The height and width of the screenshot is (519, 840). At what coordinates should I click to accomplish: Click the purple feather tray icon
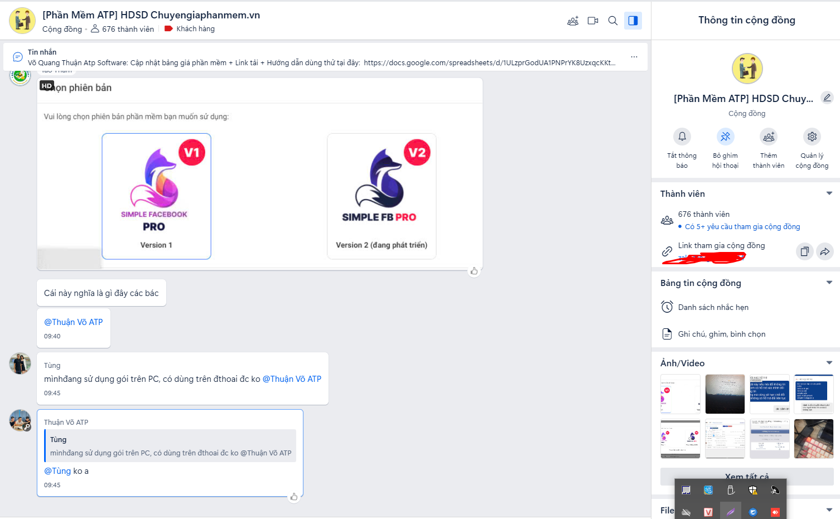(x=731, y=512)
